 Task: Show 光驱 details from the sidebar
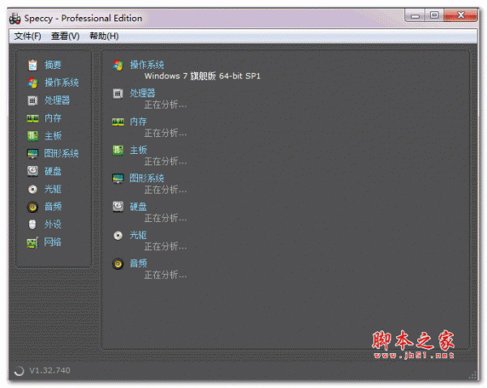tap(53, 189)
